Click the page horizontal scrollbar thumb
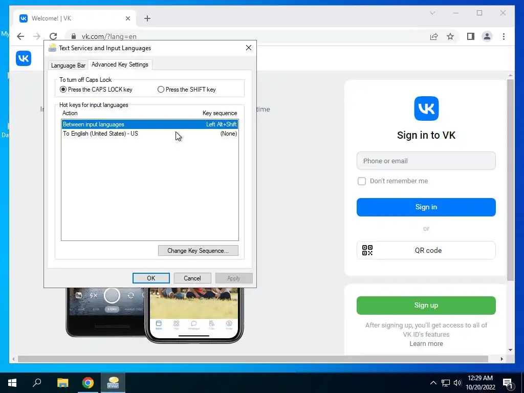This screenshot has width=524, height=393. tap(253, 359)
